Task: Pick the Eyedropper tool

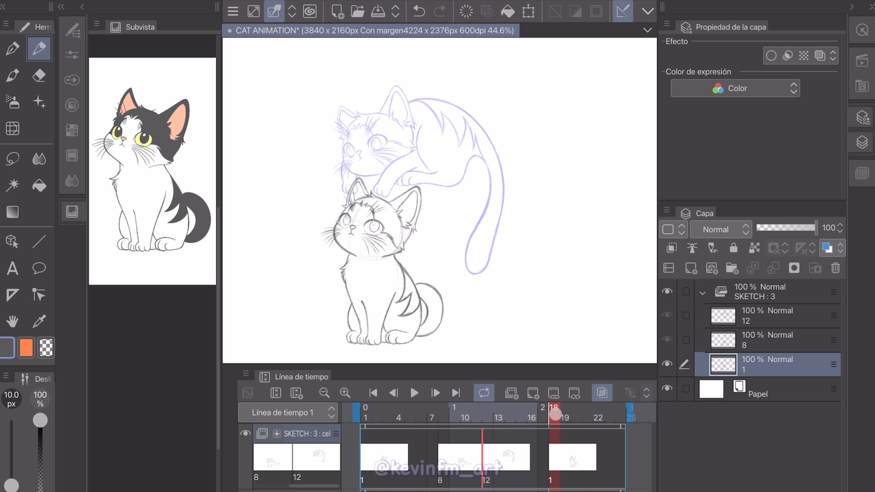Action: pos(39,321)
